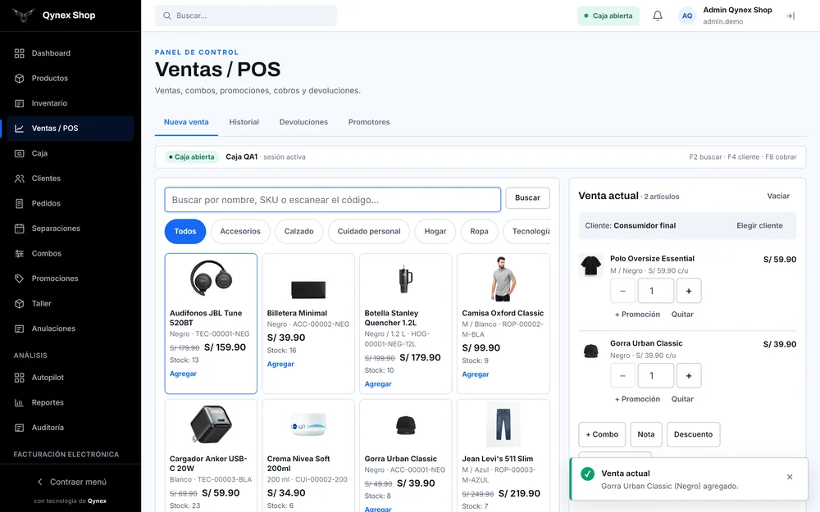Image resolution: width=820 pixels, height=512 pixels.
Task: Click the notification bell icon
Action: (658, 16)
